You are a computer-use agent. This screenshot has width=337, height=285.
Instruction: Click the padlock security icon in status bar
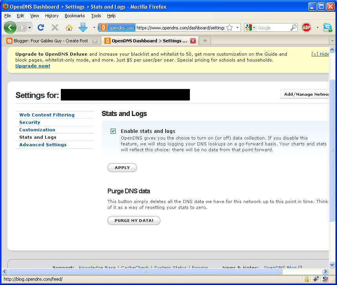[x=307, y=279]
